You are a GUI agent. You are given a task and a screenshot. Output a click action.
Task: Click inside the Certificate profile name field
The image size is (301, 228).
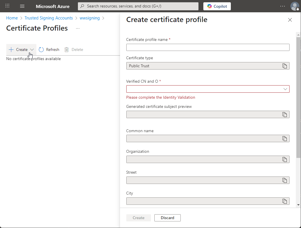(x=208, y=47)
